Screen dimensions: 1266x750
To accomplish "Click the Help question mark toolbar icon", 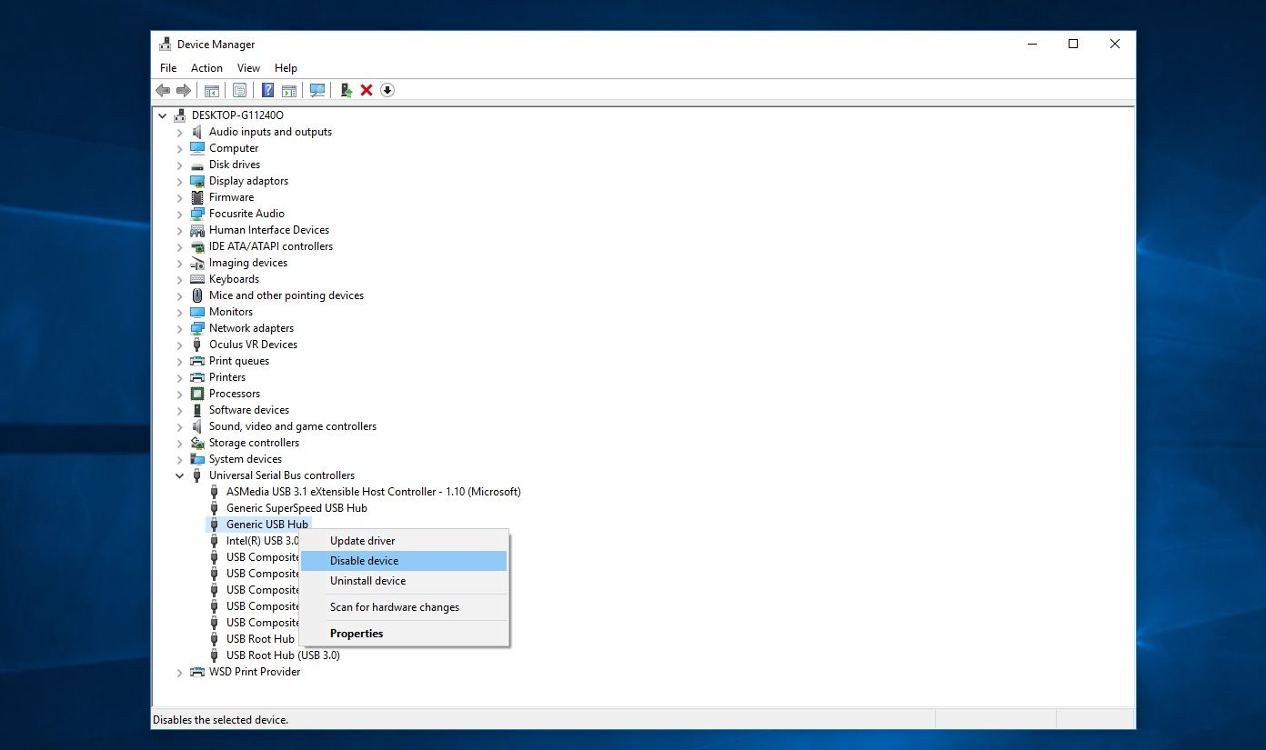I will [x=267, y=90].
